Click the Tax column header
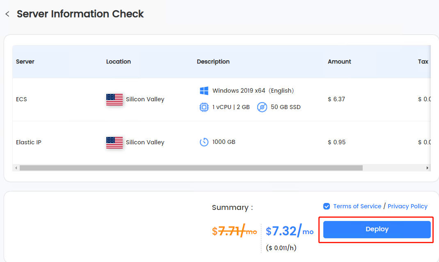 (423, 62)
